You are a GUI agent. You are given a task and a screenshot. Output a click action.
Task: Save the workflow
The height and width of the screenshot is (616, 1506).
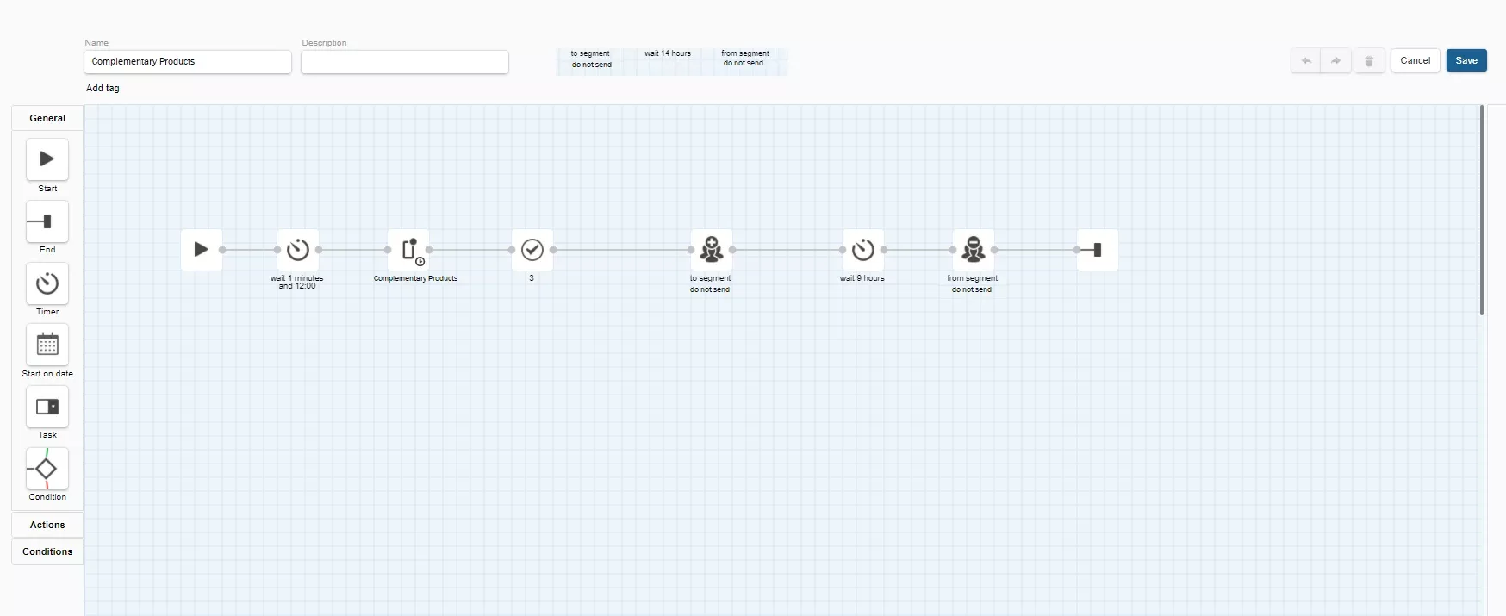point(1466,61)
